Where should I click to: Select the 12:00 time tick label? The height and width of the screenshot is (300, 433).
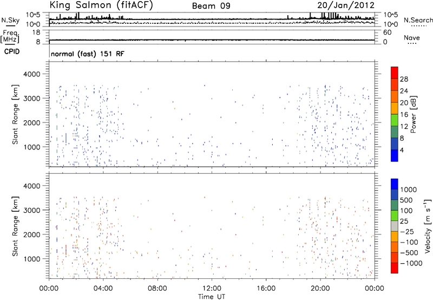tap(212, 289)
